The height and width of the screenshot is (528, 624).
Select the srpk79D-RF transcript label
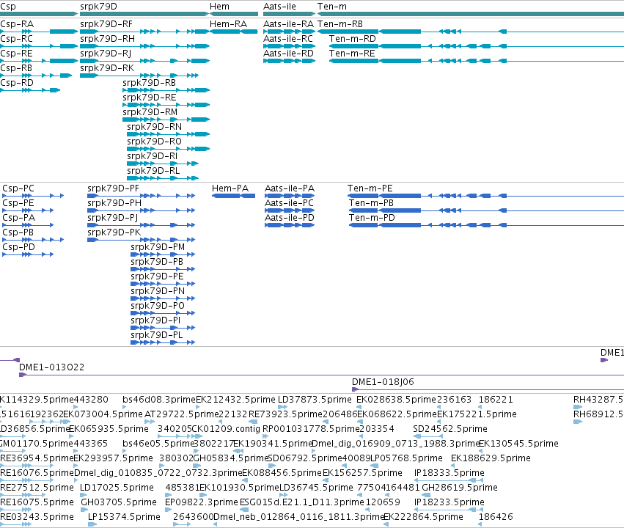[x=106, y=24]
